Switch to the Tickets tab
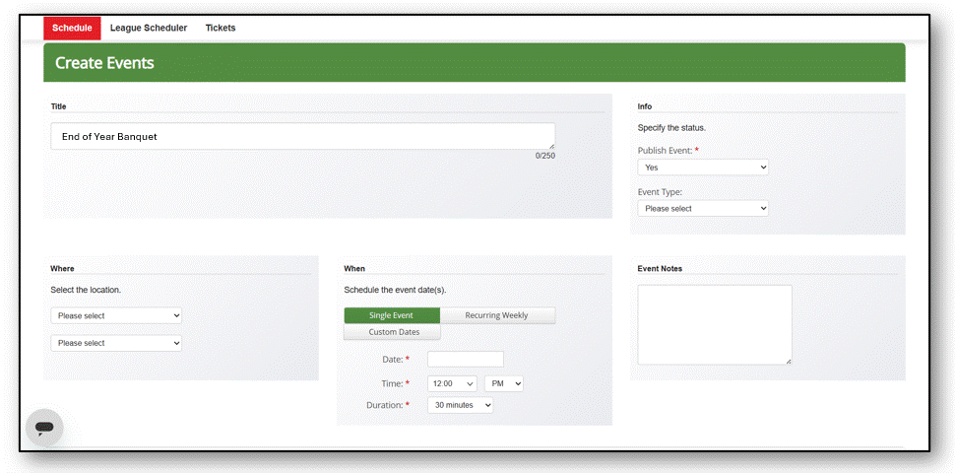Screen dimensions: 955x473 pyautogui.click(x=221, y=28)
